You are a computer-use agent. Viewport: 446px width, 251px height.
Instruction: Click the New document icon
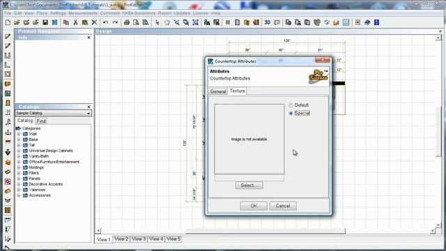[8, 22]
